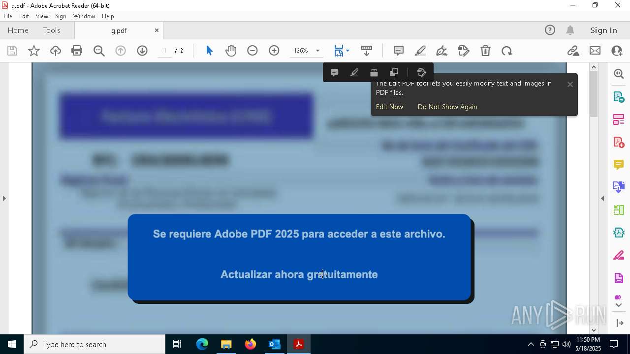The width and height of the screenshot is (630, 354).
Task: Select the g.pdf document tab
Action: click(x=119, y=30)
